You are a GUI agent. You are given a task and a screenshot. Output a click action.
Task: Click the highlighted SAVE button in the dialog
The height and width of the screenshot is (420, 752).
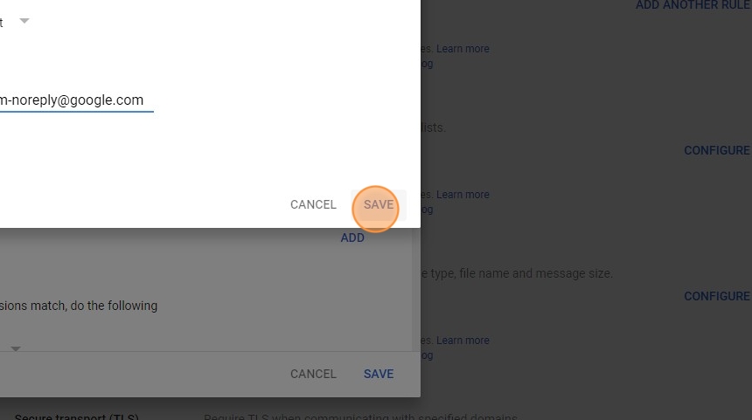[x=379, y=204]
